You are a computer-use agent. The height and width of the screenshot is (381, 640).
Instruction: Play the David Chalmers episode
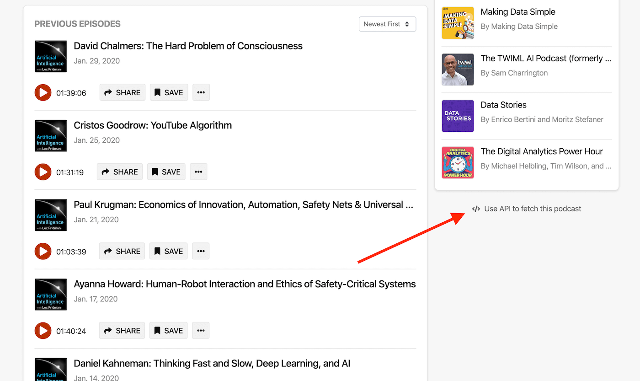pos(43,92)
